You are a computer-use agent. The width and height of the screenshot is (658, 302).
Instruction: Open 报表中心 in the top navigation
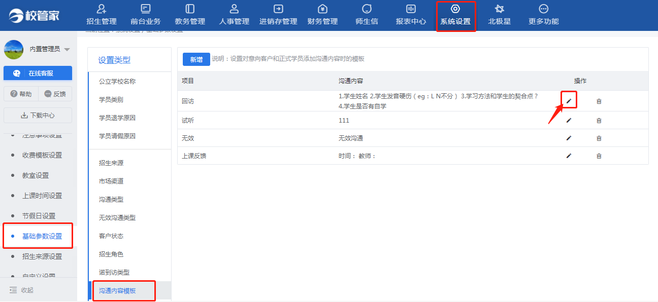[411, 15]
